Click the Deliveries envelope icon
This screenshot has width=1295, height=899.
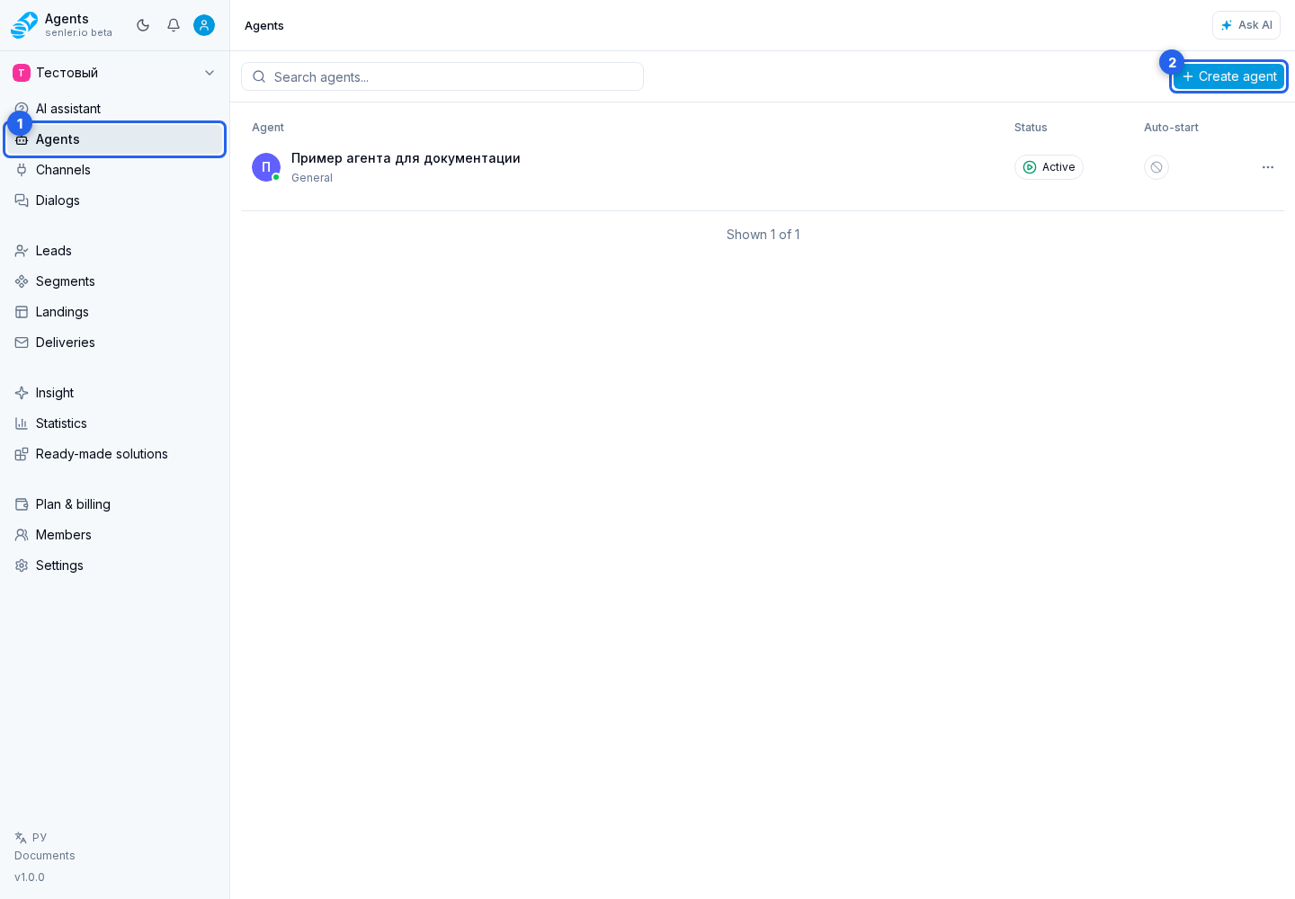[22, 343]
